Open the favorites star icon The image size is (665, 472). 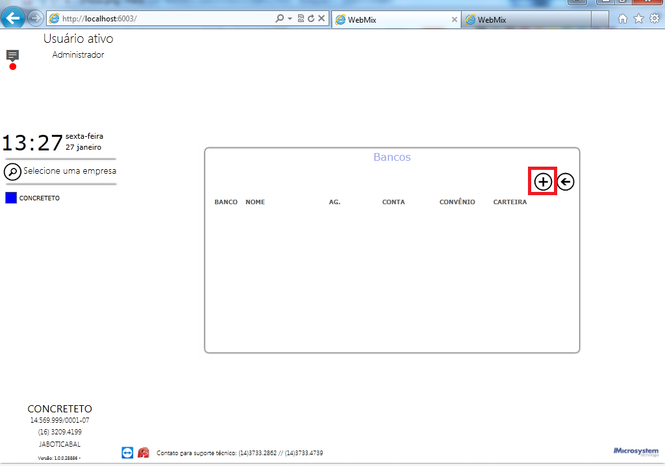(x=639, y=19)
